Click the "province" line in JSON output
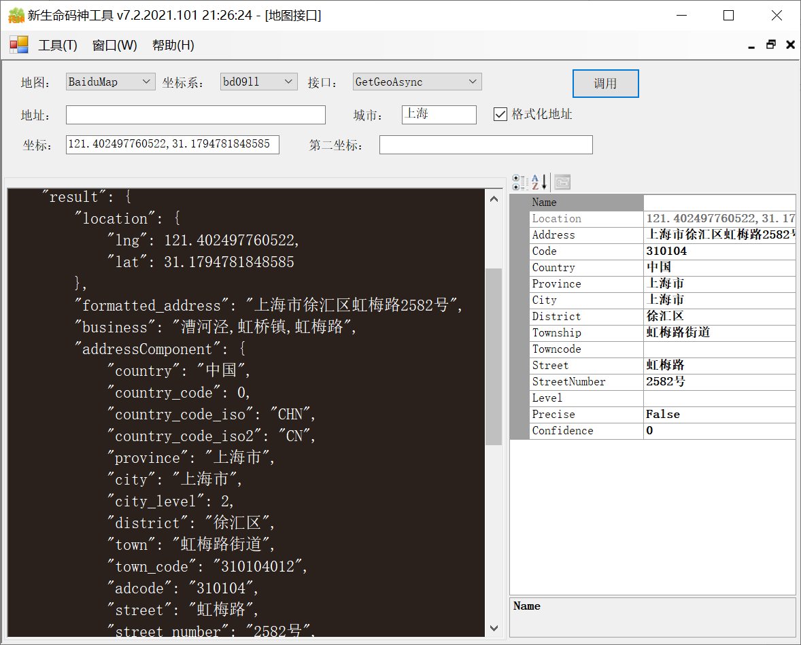Image resolution: width=801 pixels, height=645 pixels. click(x=190, y=457)
